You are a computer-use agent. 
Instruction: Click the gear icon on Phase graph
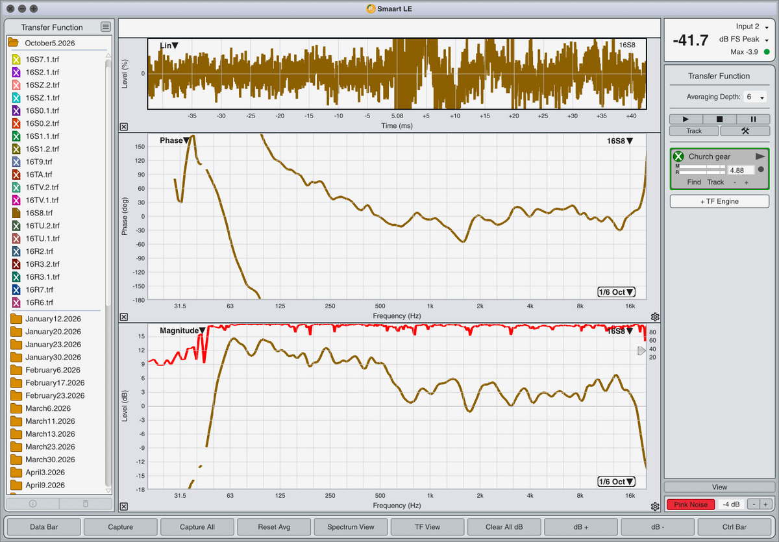pos(655,317)
